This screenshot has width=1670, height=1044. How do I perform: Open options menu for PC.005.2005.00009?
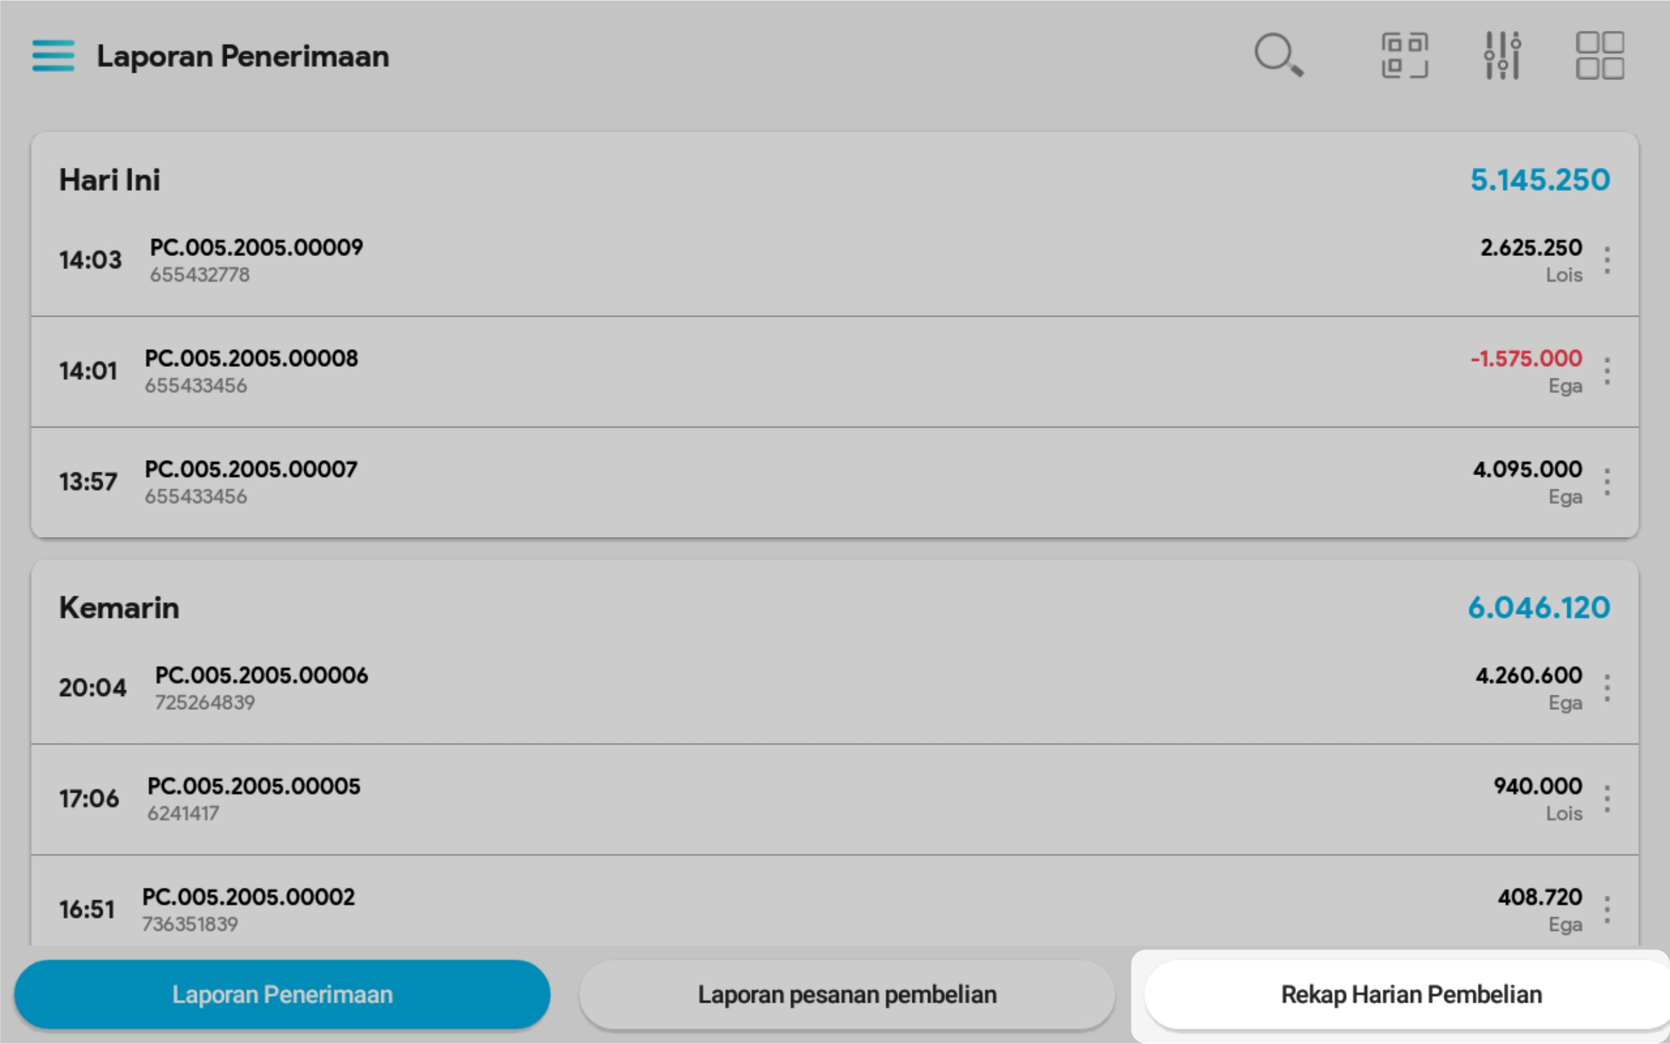pos(1607,260)
